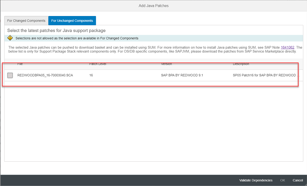Click version SAP BPA BY REDWOOD 9.1

pos(182,75)
